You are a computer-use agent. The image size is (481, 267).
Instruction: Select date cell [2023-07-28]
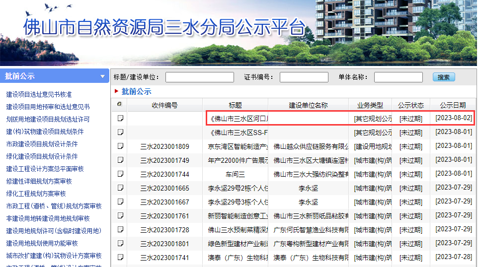point(454,257)
